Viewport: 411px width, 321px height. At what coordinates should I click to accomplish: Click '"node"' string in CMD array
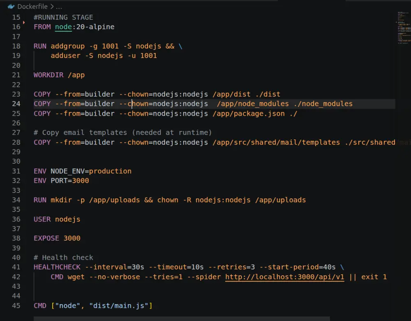pos(68,305)
